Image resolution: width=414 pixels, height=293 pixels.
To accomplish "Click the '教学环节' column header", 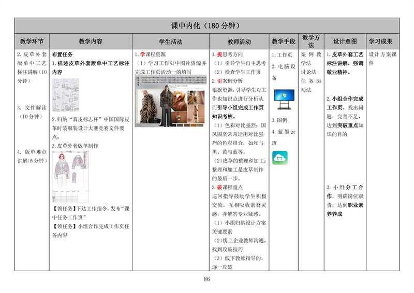I will pos(32,41).
